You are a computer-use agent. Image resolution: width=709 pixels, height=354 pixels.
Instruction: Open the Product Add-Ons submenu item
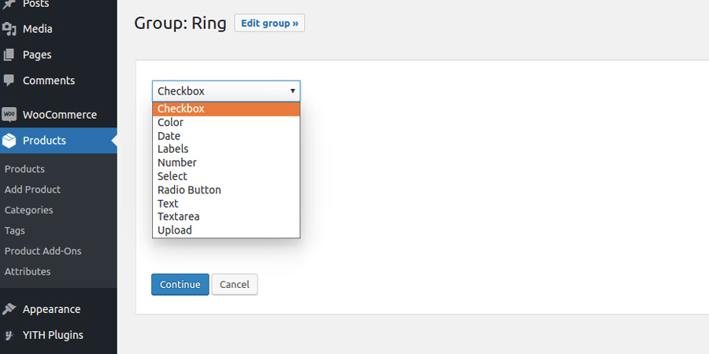43,251
